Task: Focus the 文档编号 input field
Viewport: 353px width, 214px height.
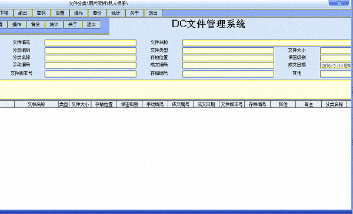Action: click(x=91, y=43)
